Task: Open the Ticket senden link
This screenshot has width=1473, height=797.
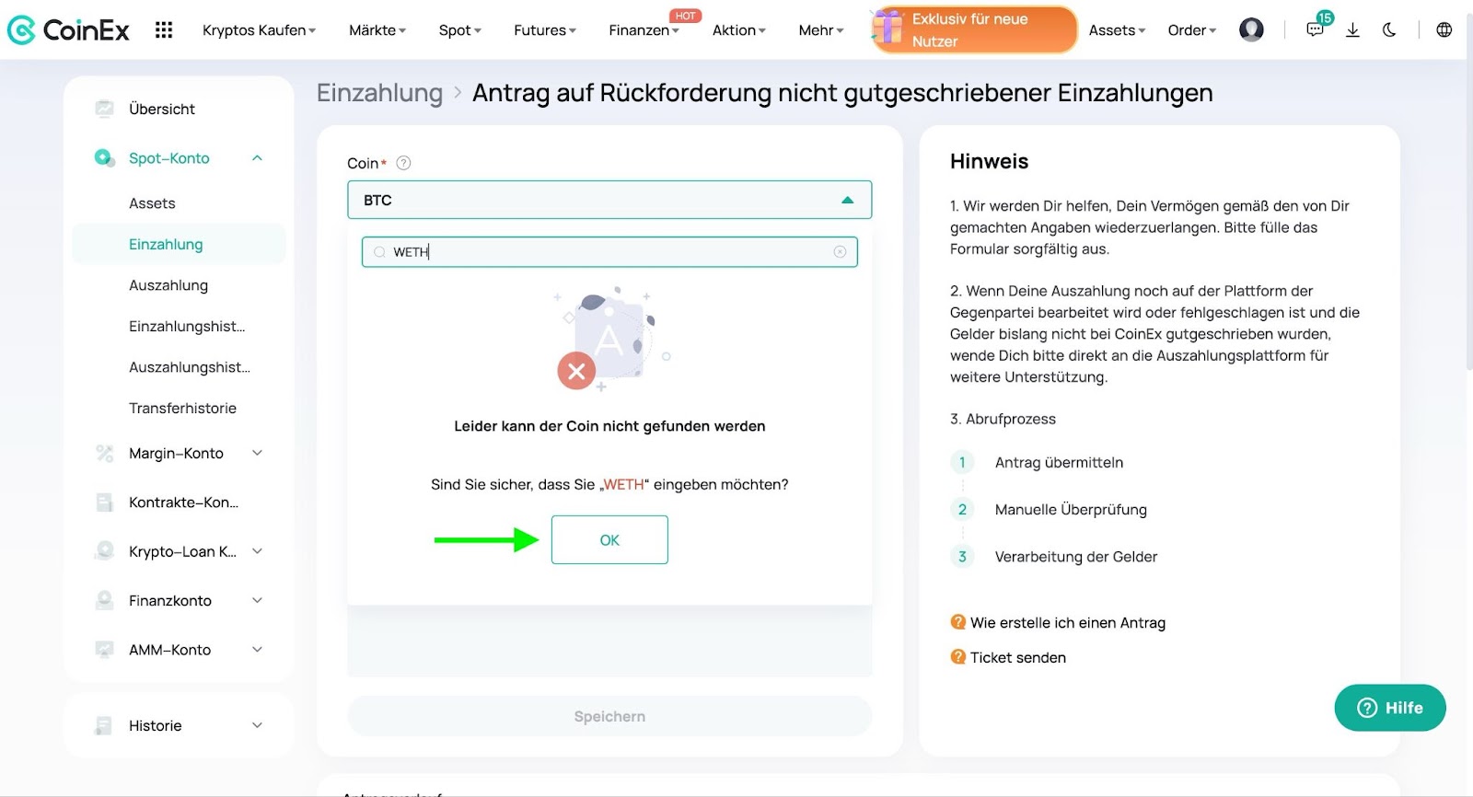Action: pos(1017,657)
